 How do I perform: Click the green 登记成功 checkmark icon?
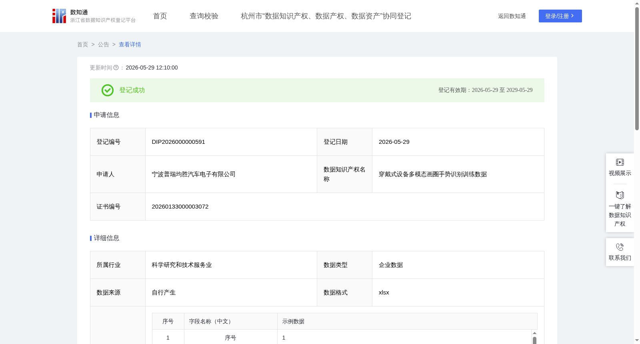click(108, 90)
